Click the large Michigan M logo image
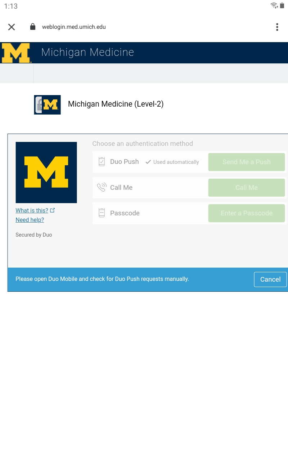Image resolution: width=288 pixels, height=461 pixels. 46,173
